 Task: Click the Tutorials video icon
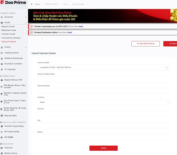click(2, 148)
